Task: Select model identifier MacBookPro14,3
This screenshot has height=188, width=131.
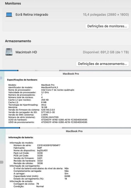Action: [50, 87]
